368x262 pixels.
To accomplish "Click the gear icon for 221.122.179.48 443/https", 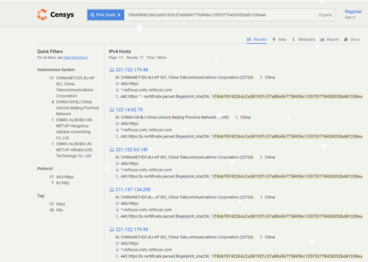I will click(117, 84).
